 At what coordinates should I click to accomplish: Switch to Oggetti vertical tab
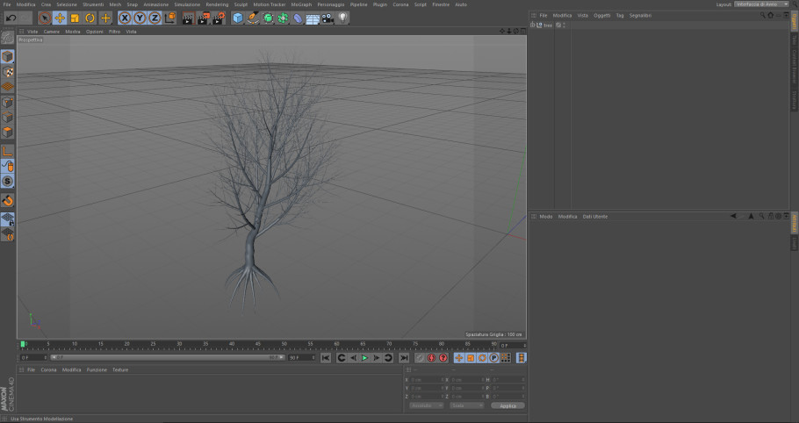(794, 21)
